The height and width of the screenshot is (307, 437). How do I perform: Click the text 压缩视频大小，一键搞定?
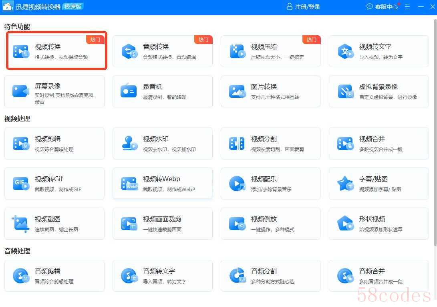[278, 57]
